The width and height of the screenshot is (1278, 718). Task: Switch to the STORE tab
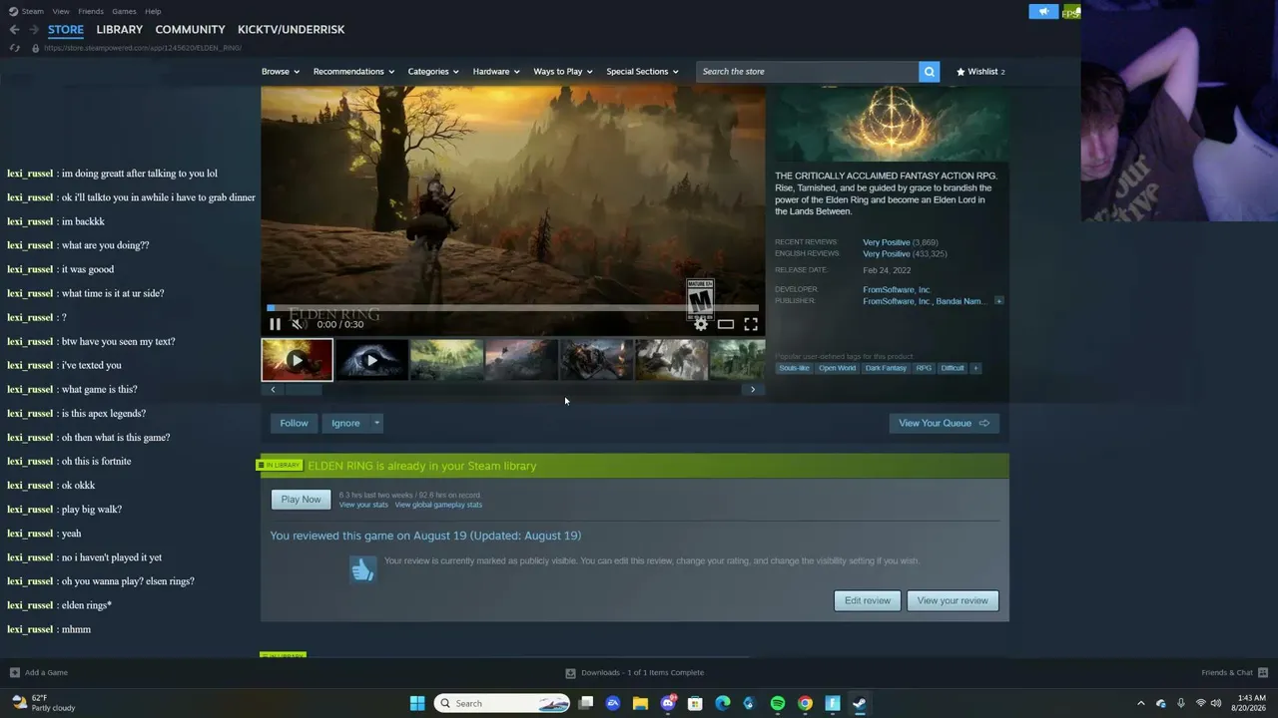(66, 29)
